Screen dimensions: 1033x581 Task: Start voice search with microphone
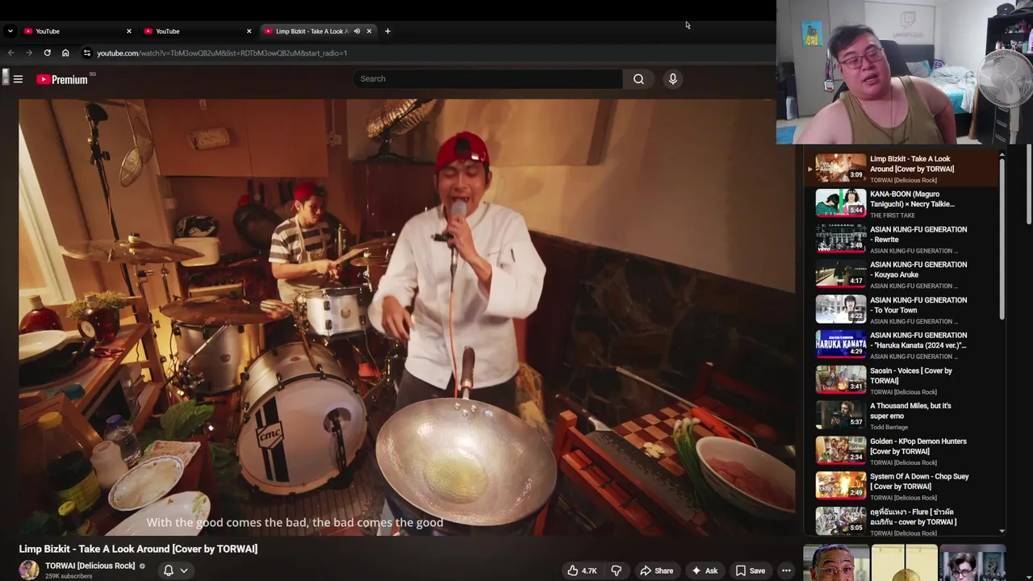(673, 79)
